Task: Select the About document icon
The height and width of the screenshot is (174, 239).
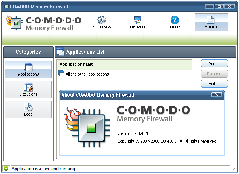Action: click(211, 20)
